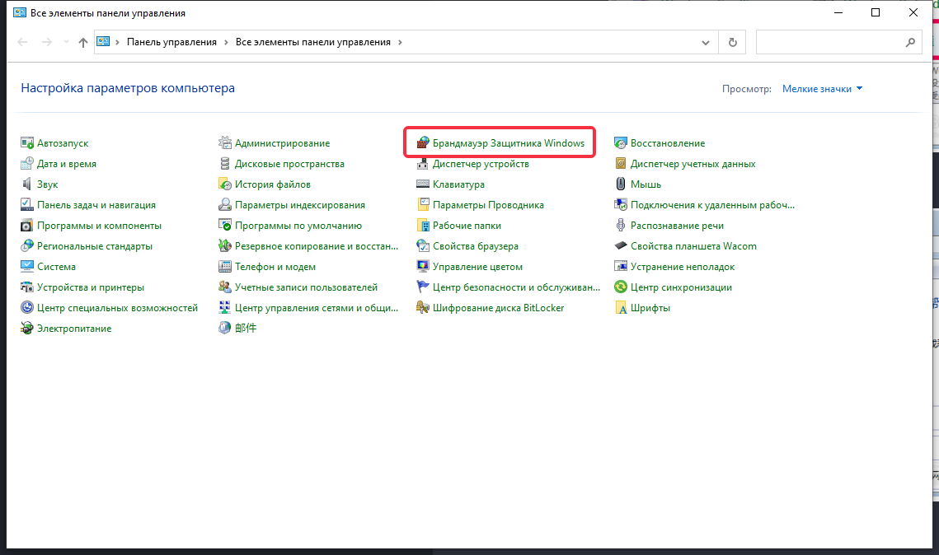
Task: Open the Телефон и модем icon
Action: 224,267
